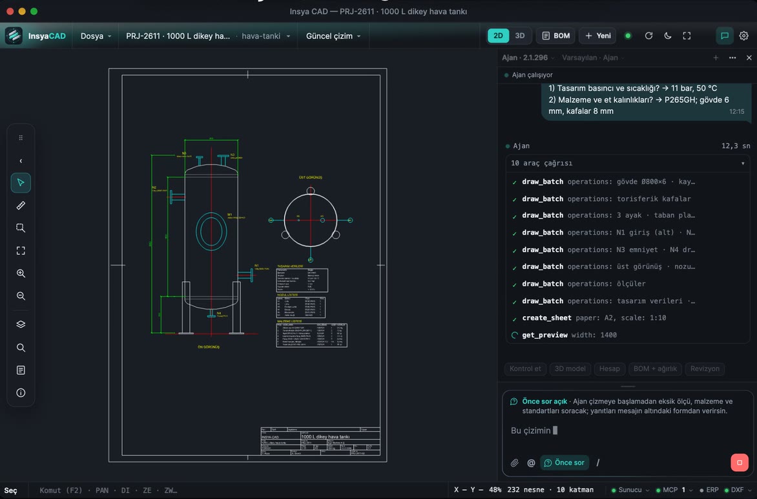757x499 pixels.
Task: Zoom in using the magnifier plus icon
Action: 21,273
